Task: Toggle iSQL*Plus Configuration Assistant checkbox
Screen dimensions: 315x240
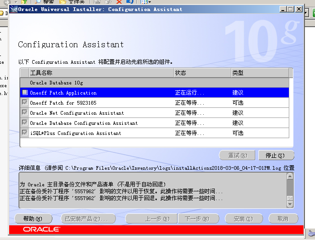Action: (x=25, y=133)
